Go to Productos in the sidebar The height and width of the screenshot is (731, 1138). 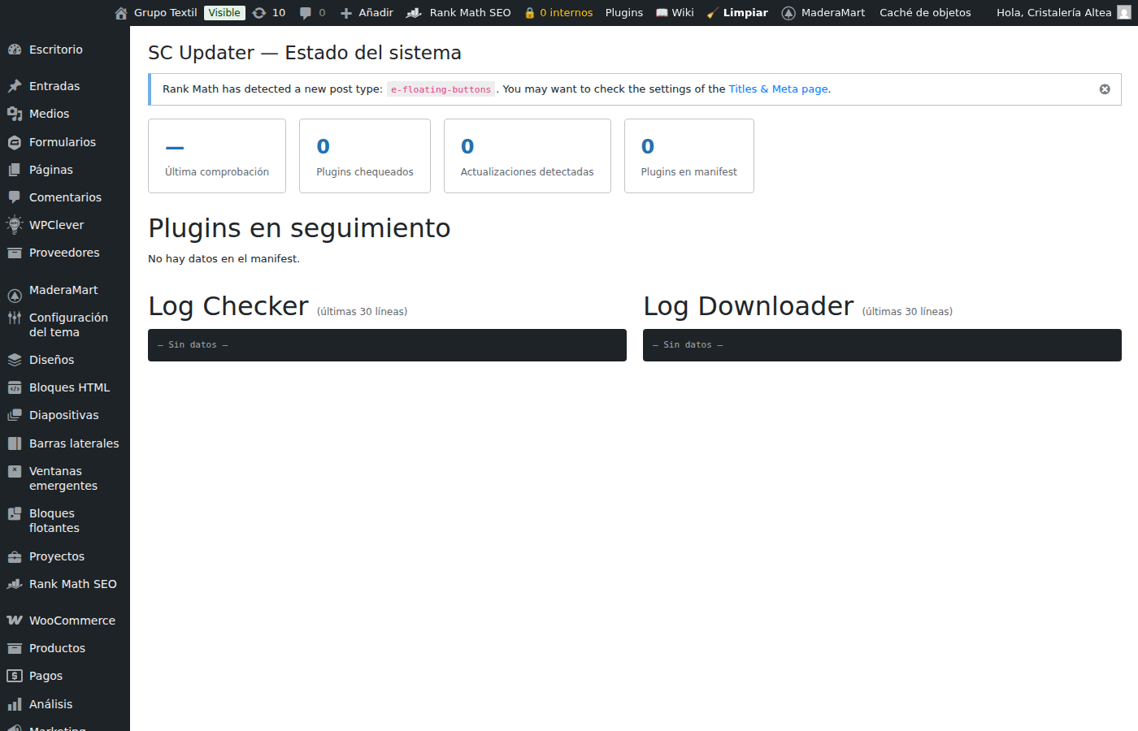(x=57, y=648)
